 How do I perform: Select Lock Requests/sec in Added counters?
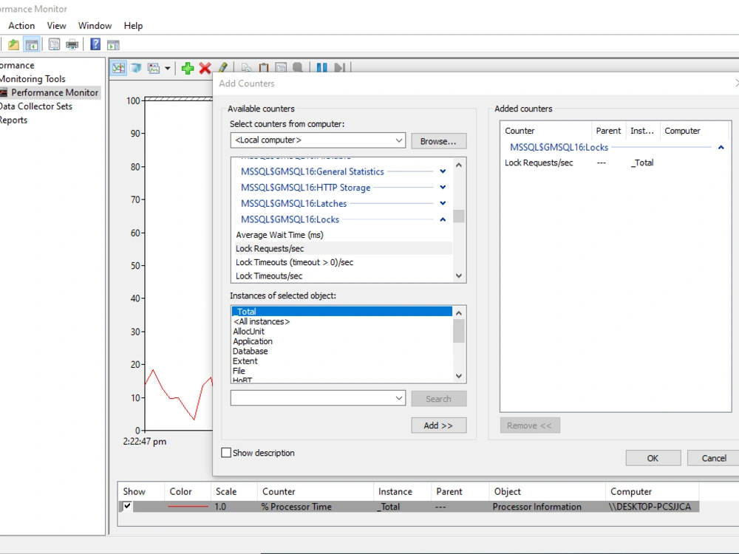click(539, 163)
